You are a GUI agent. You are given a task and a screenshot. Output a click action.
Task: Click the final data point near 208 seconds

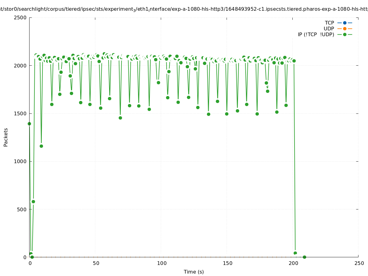click(304, 257)
